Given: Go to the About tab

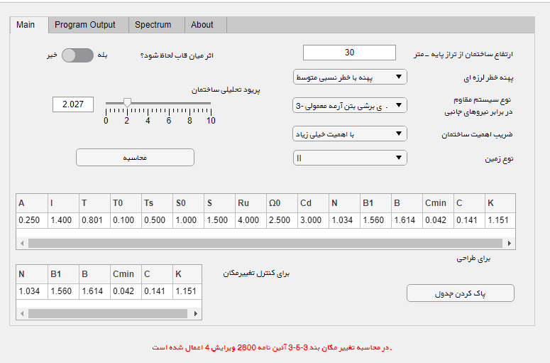Looking at the screenshot, I should click(x=202, y=25).
